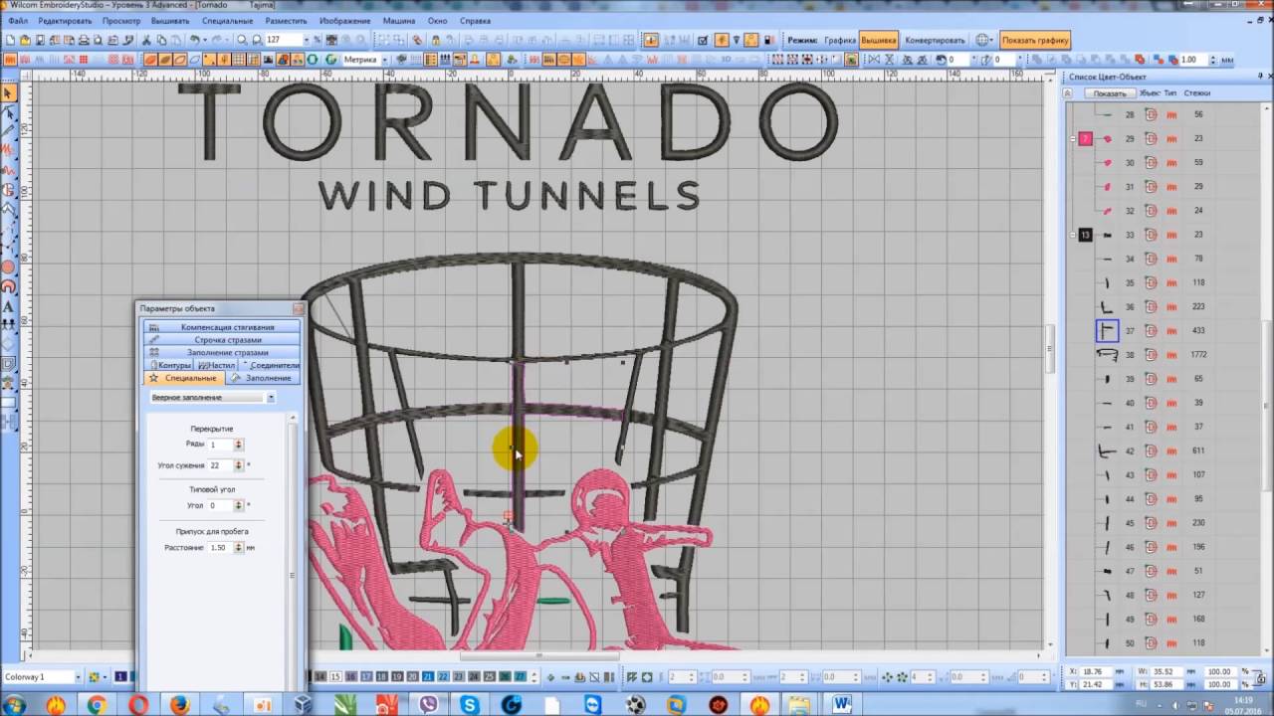Open Google Chrome from taskbar
Viewport: 1274px width, 716px height.
coord(97,705)
